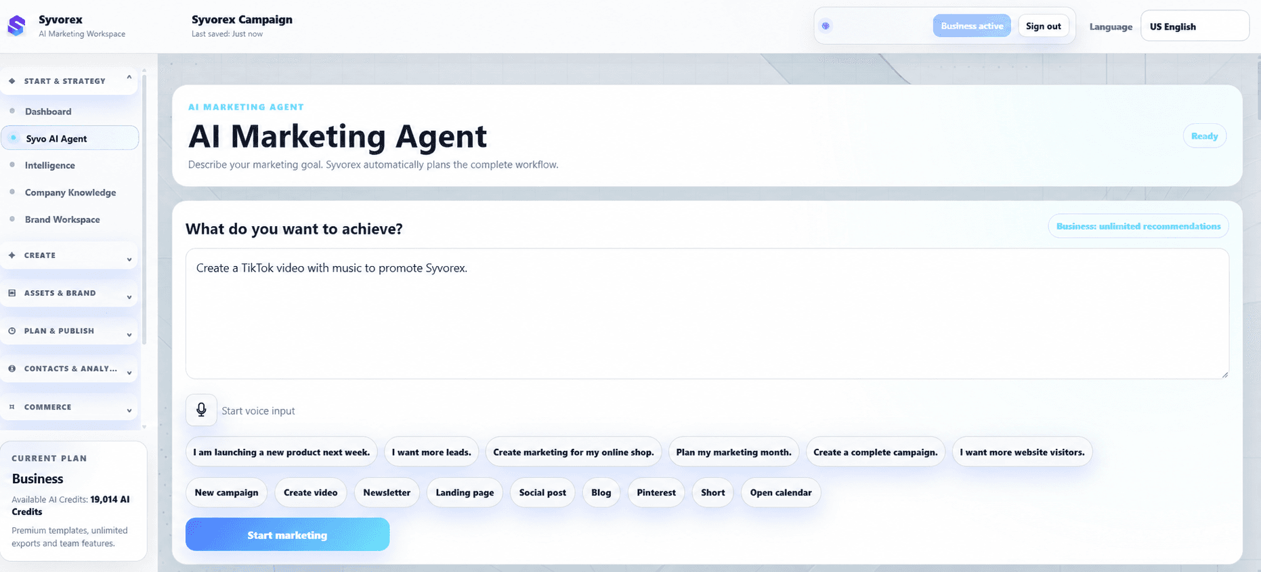Click the microphone voice input icon

[x=201, y=410]
